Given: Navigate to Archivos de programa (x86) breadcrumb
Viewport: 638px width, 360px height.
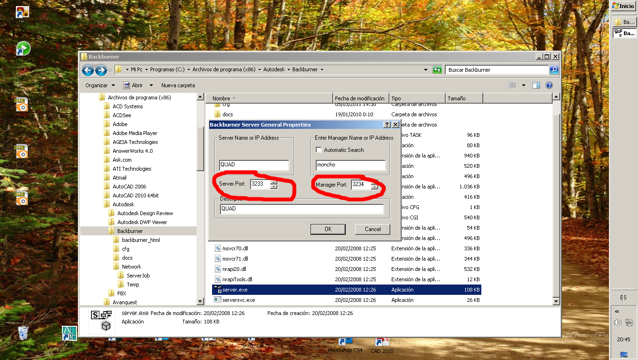Looking at the screenshot, I should [224, 69].
